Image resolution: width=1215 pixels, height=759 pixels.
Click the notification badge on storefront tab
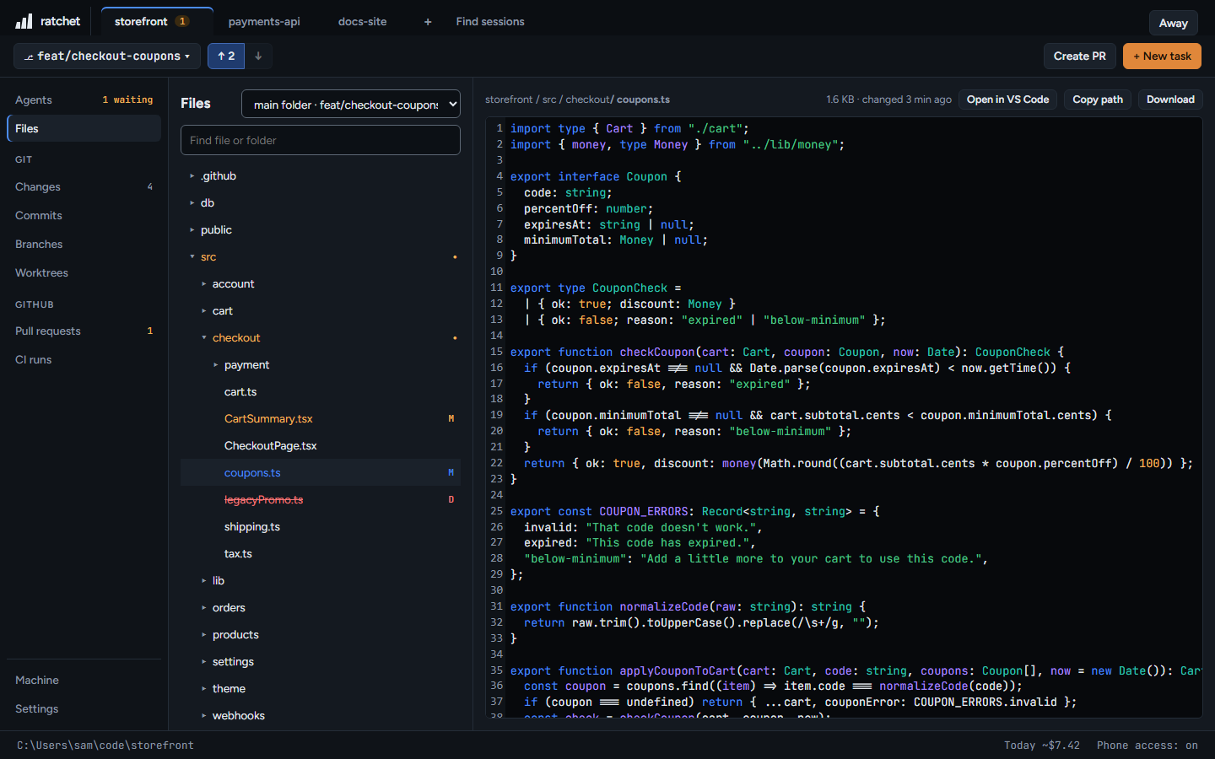[182, 22]
